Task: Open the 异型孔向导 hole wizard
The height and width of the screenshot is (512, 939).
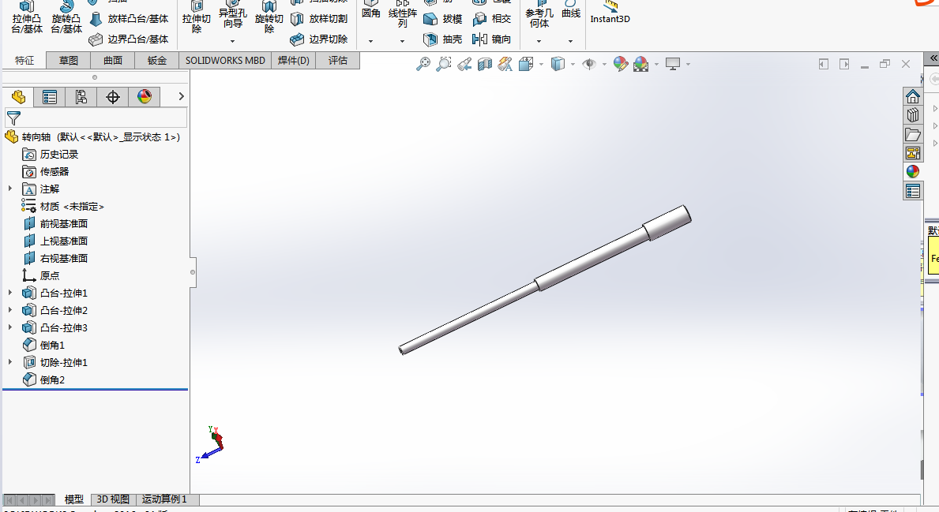Action: tap(233, 12)
